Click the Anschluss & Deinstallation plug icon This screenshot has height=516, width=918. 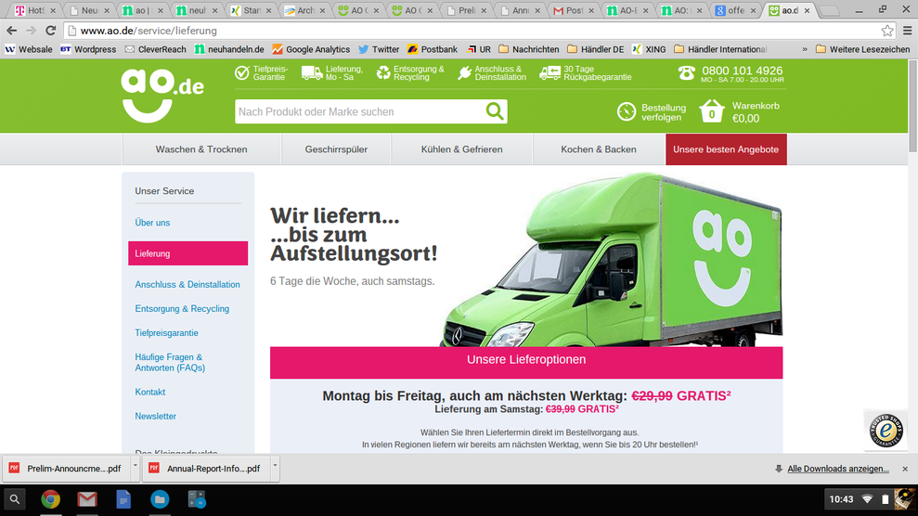point(464,72)
